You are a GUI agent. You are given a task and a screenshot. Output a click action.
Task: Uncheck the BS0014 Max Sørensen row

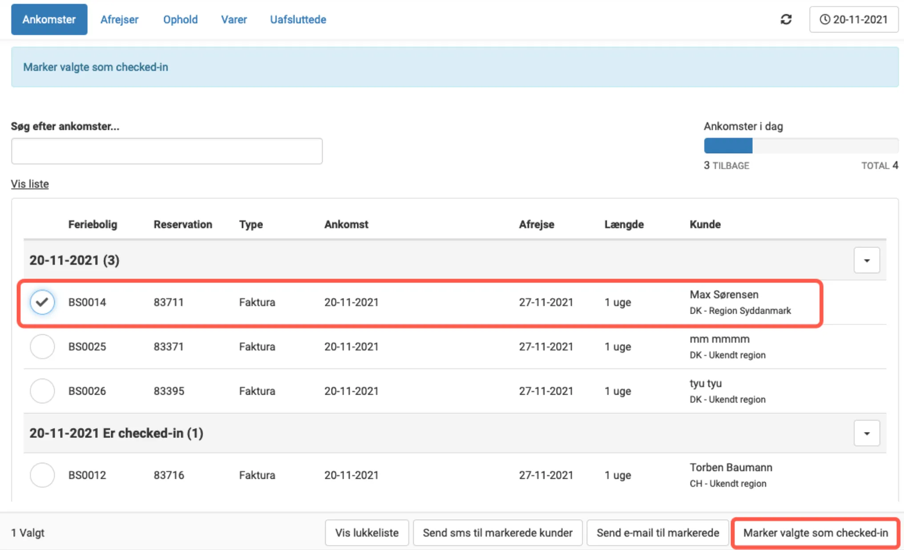tap(42, 302)
